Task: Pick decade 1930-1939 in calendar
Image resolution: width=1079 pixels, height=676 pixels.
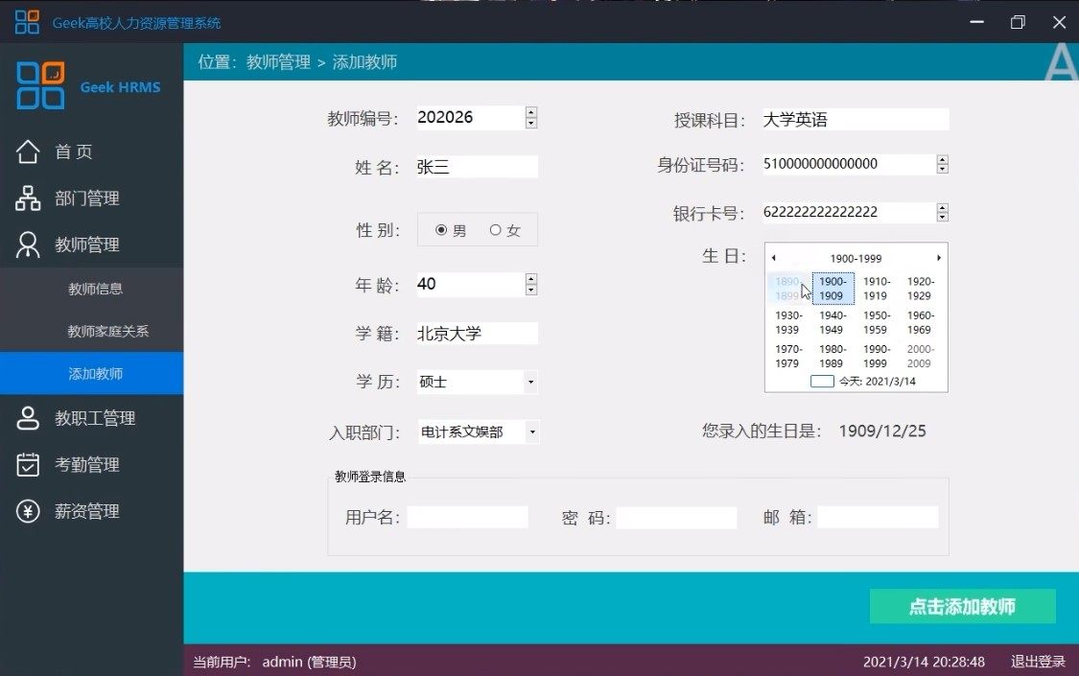Action: (788, 322)
